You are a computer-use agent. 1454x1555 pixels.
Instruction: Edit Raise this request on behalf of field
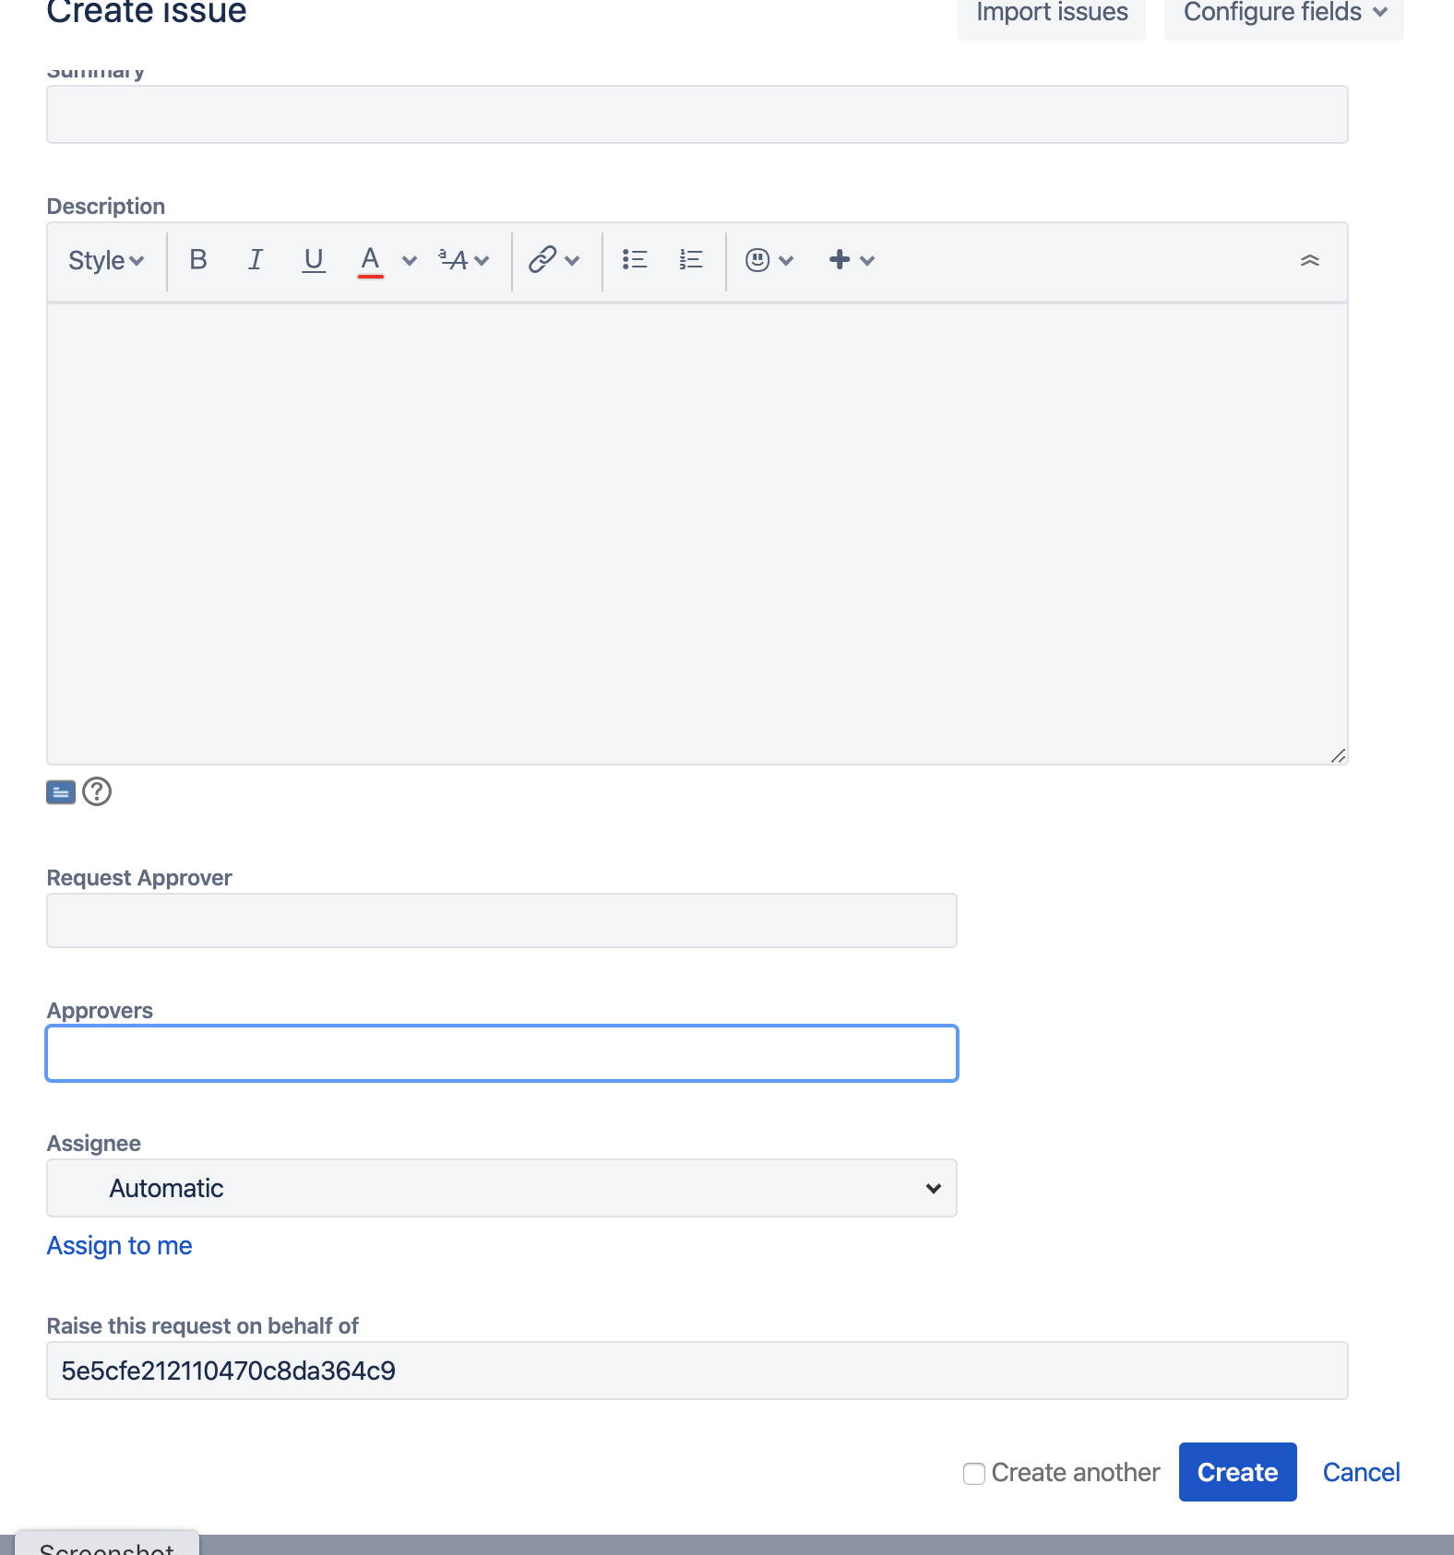coord(697,1371)
